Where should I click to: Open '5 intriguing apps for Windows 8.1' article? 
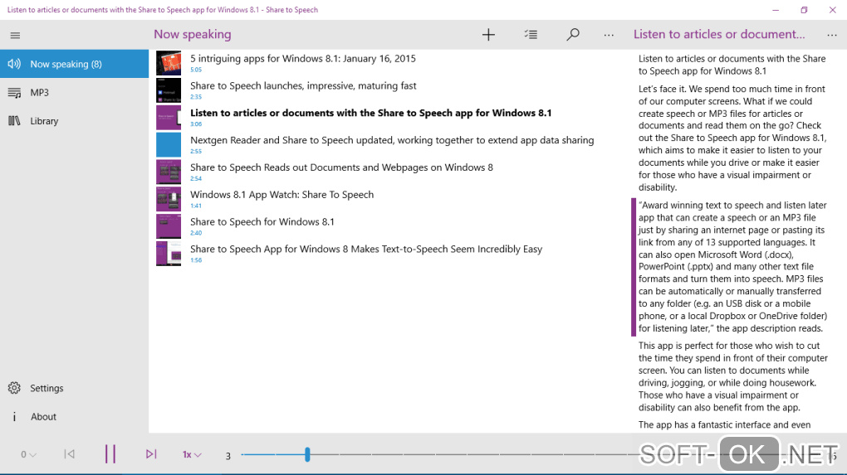pos(389,63)
